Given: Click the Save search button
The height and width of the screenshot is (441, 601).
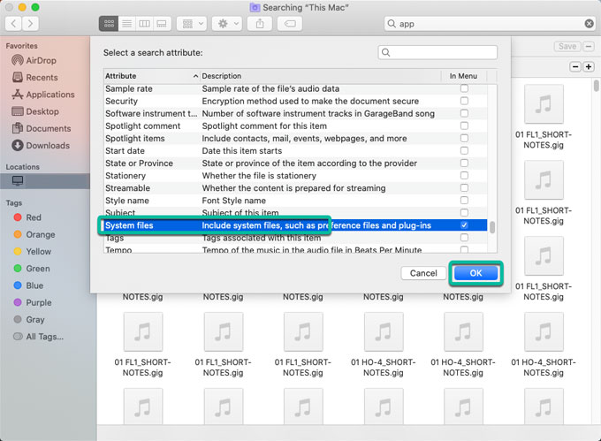Looking at the screenshot, I should pos(567,46).
